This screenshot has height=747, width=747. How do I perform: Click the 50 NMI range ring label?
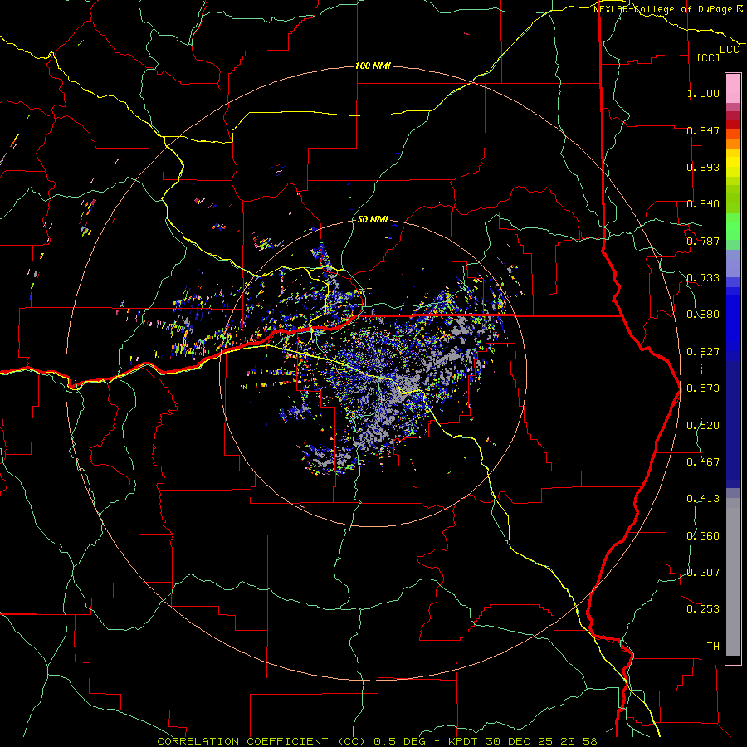pyautogui.click(x=373, y=219)
